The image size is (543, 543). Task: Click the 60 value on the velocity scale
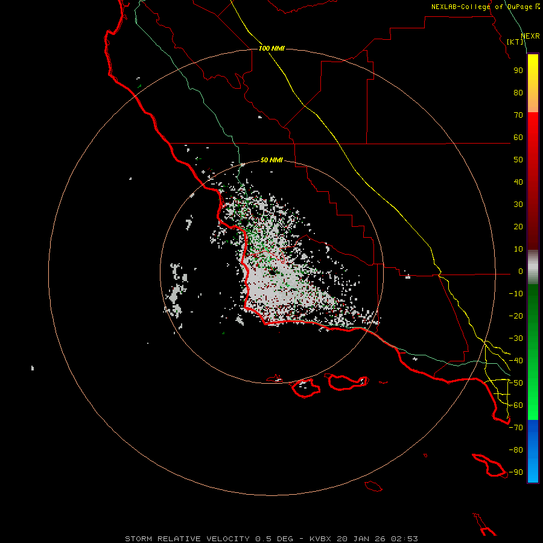518,137
